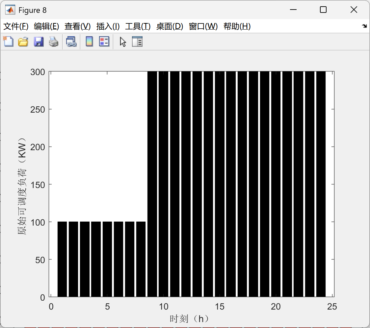
Task: Open the 工具(T) menu
Action: (138, 26)
